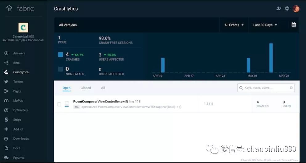The image size is (306, 163).
Task: Open the Last 30 Days dropdown
Action: [265, 25]
